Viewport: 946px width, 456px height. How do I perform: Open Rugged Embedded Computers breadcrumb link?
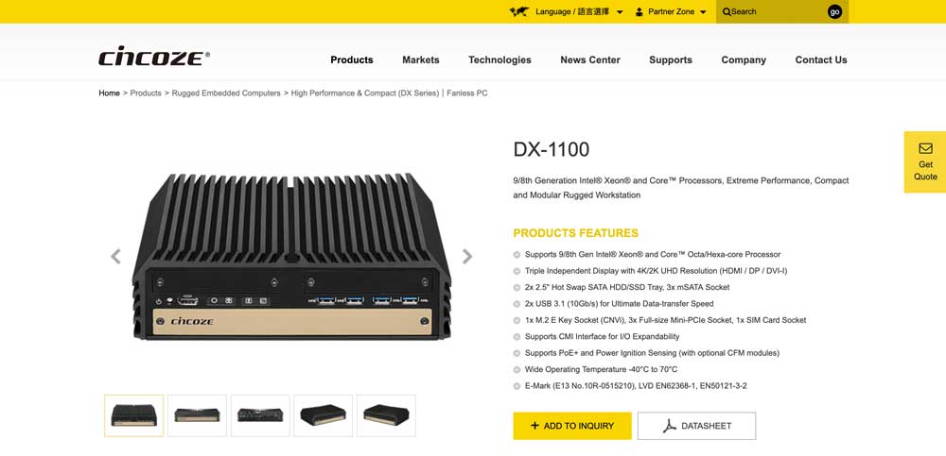226,93
